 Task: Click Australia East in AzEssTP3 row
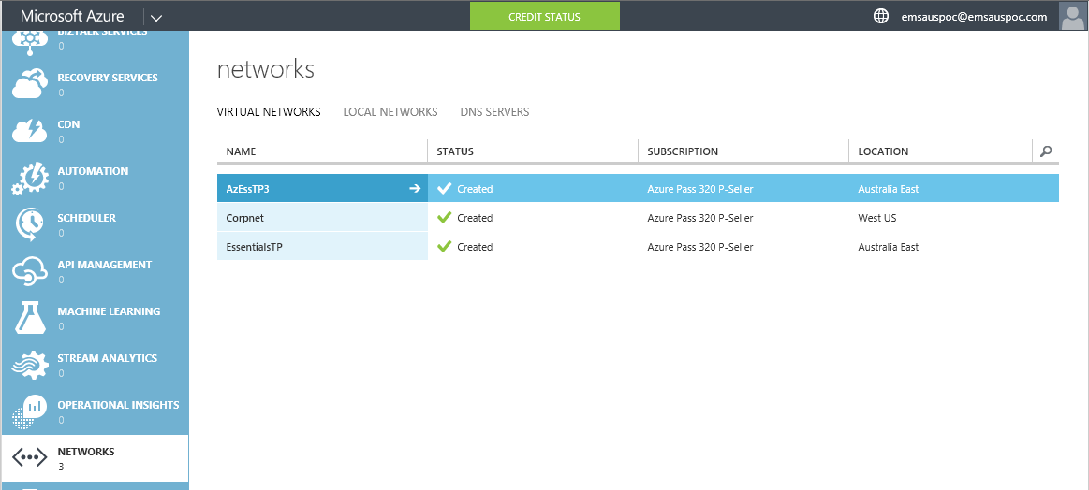tap(889, 189)
